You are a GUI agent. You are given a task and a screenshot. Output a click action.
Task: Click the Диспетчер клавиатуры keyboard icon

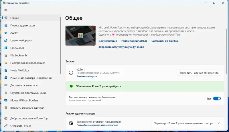[6, 85]
